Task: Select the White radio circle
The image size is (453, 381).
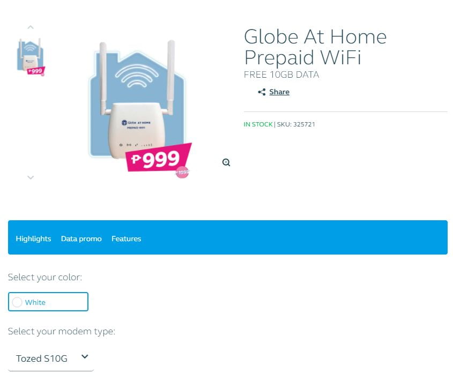Action: click(17, 302)
